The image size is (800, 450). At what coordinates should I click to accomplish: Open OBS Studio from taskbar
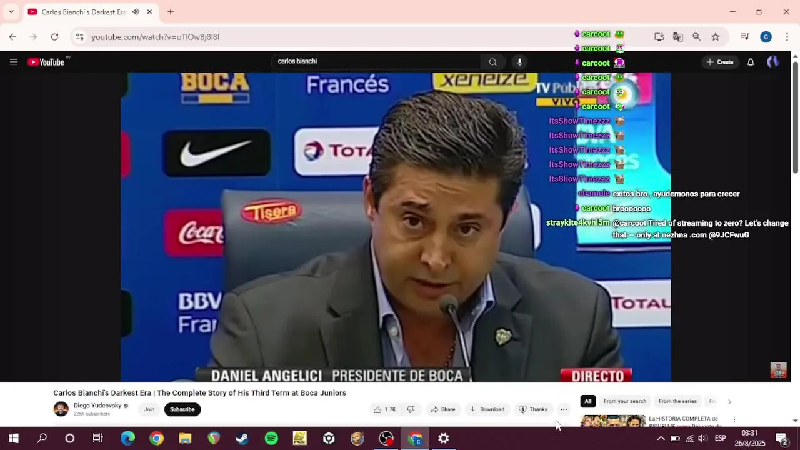386,438
